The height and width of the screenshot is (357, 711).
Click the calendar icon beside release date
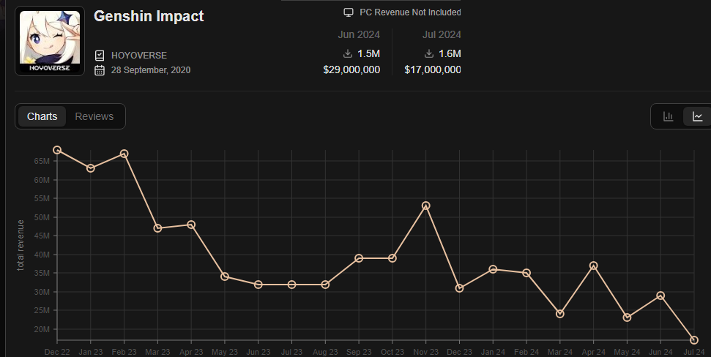coord(100,70)
